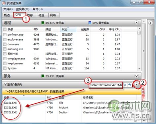Collapse the 关联的句柄 section chevron

136,85
